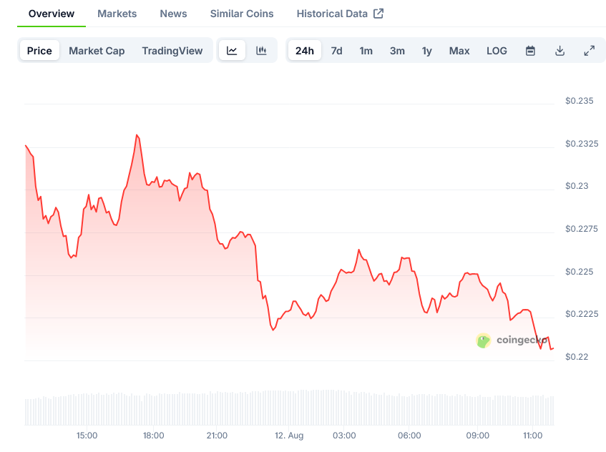Go to the News tab
This screenshot has height=452, width=606.
pyautogui.click(x=173, y=14)
